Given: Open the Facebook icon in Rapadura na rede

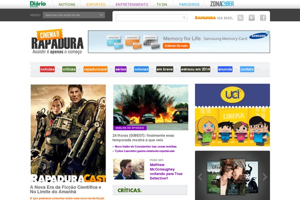Looking at the screenshot, I should click(x=263, y=17).
